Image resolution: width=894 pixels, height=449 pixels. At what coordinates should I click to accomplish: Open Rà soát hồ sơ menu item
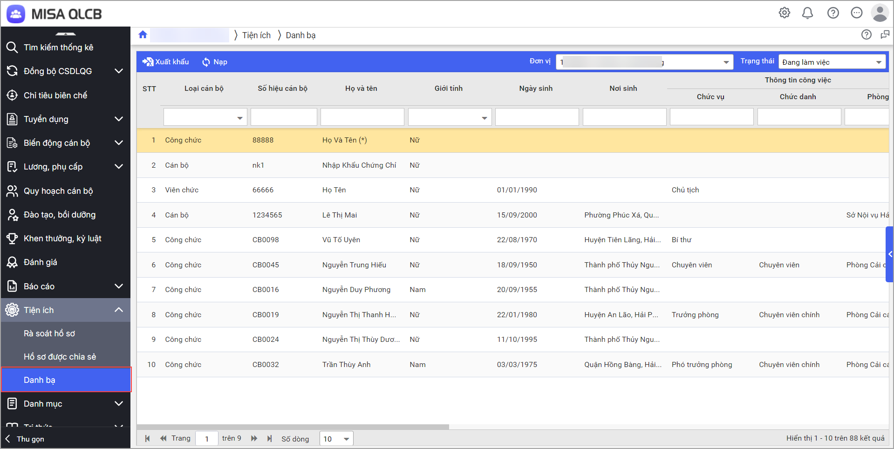[49, 333]
